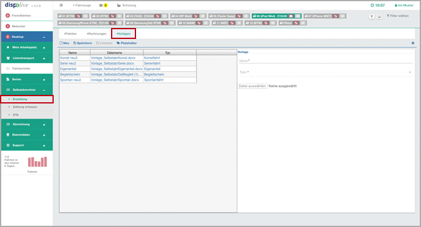Select the Vorlagen tab
The height and width of the screenshot is (227, 421).
tap(123, 33)
